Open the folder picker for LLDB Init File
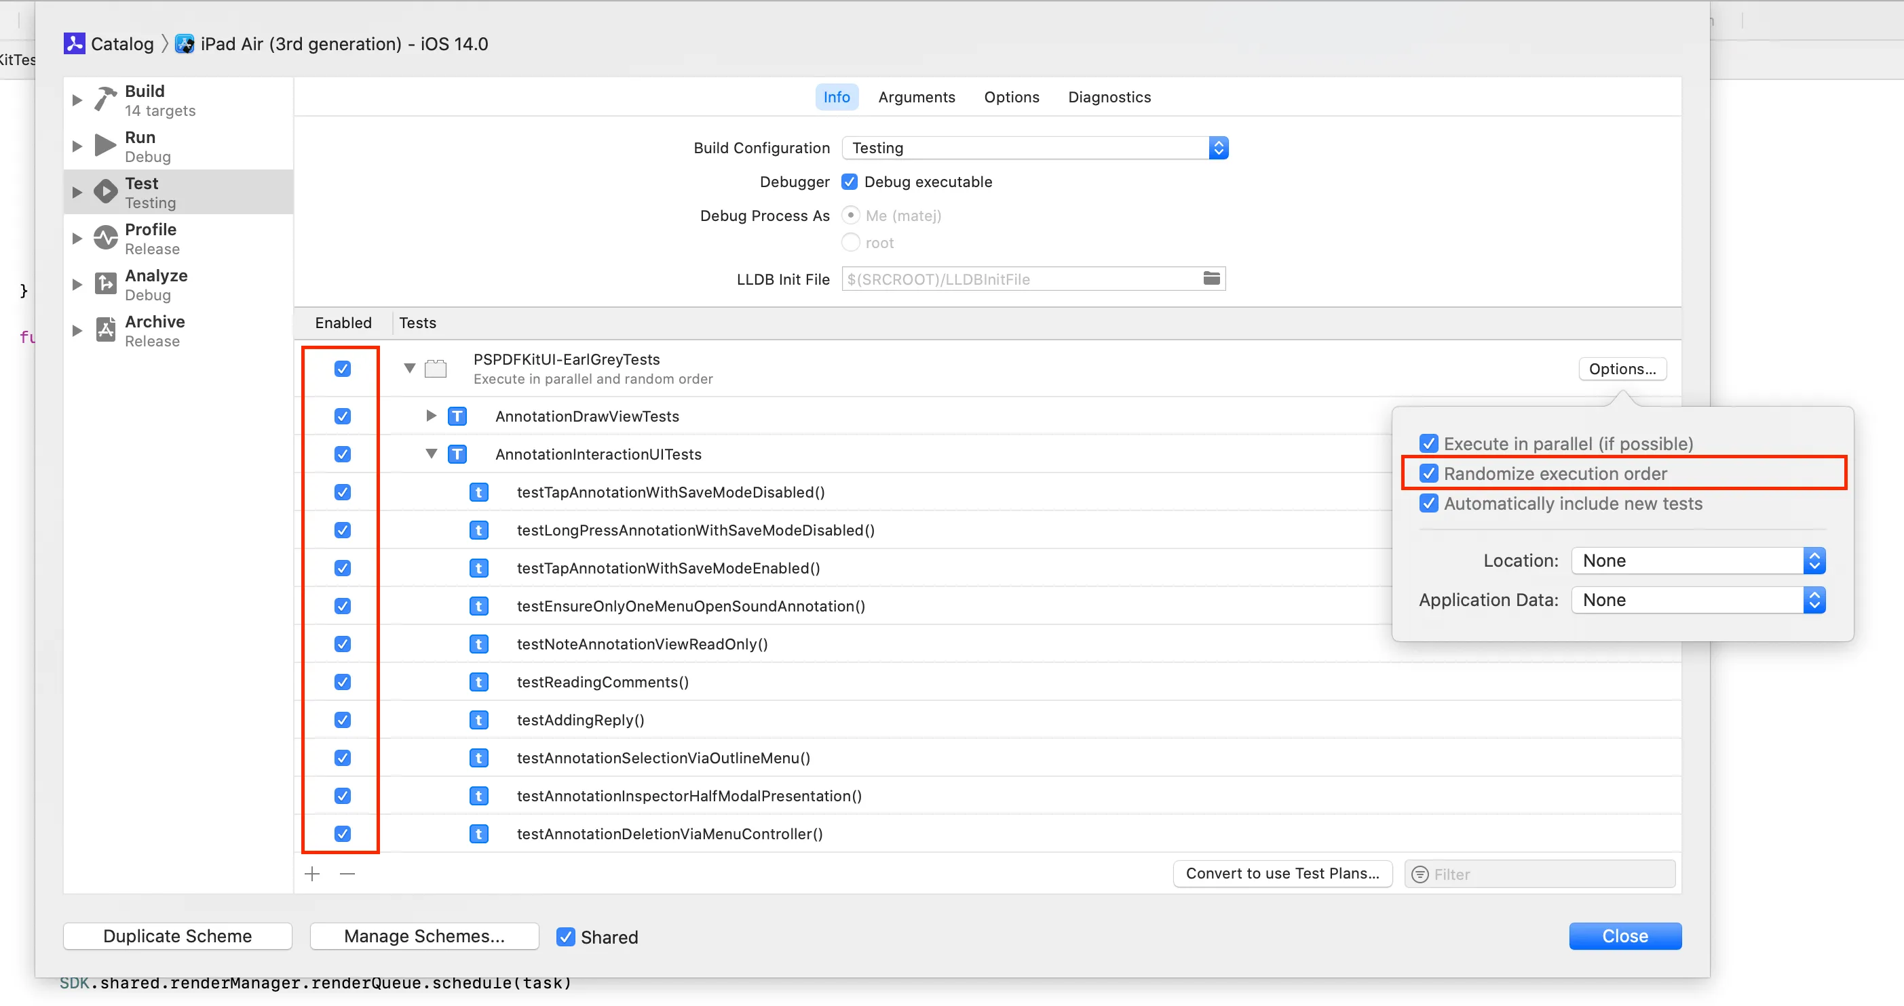1904x1006 pixels. tap(1211, 279)
